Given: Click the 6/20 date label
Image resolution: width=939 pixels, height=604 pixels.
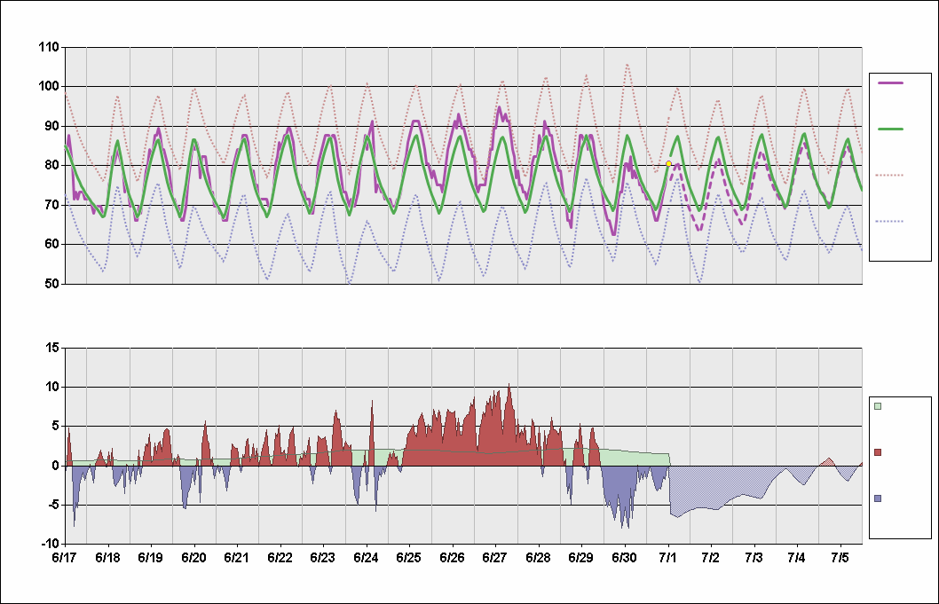Looking at the screenshot, I should coord(193,558).
